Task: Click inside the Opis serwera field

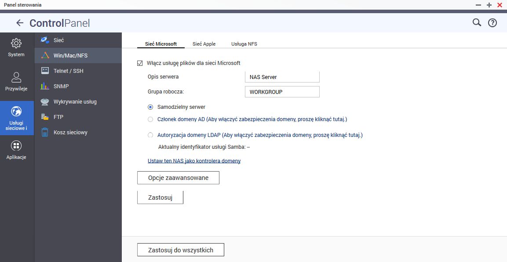Action: [282, 77]
